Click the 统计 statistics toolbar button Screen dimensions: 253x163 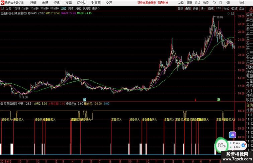pyautogui.click(x=203, y=8)
